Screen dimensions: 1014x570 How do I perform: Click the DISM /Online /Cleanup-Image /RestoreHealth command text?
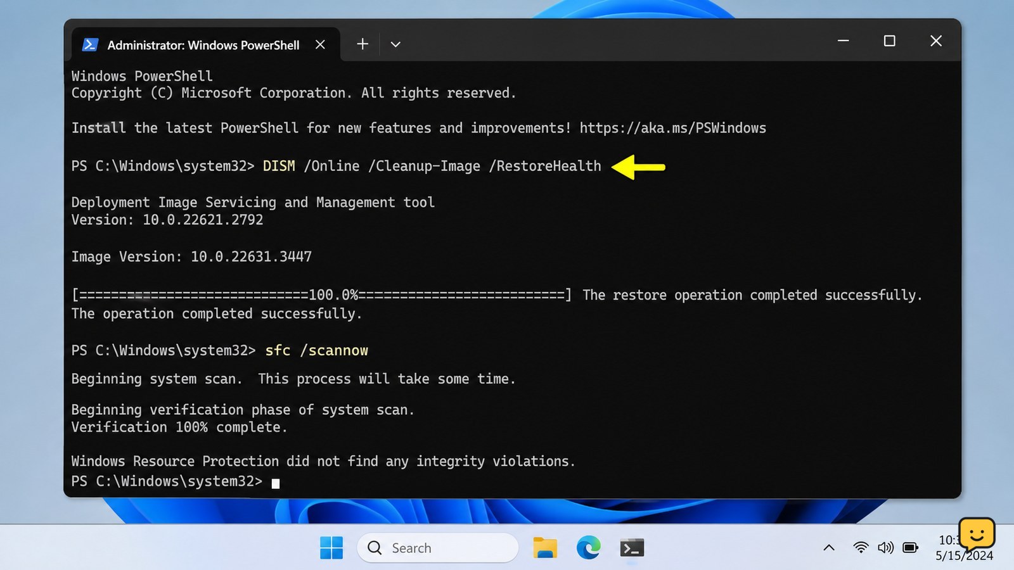click(432, 166)
